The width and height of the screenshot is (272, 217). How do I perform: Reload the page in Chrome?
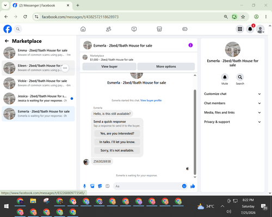click(25, 17)
